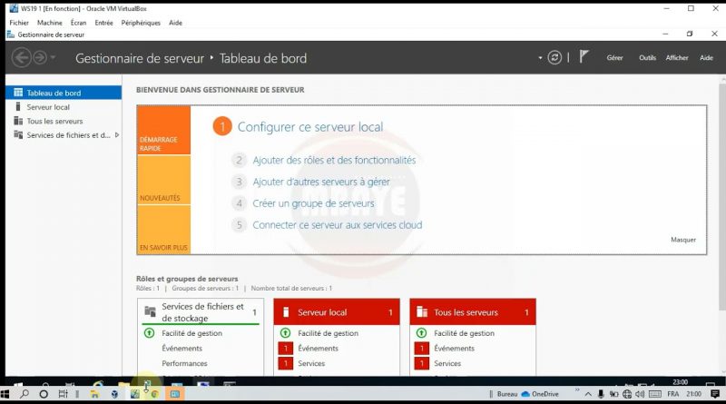Click the volume speaker tray icon
Screen dimensions: 726x404
click(640, 394)
